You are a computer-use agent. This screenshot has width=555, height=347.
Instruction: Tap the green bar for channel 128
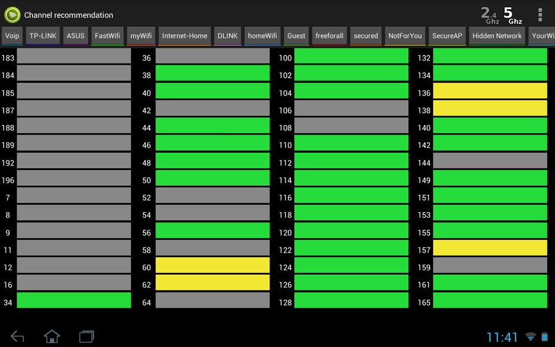[351, 300]
